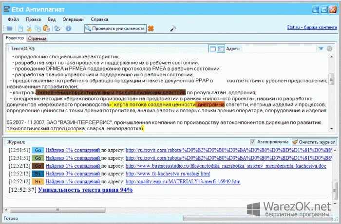Click the Текст(4170): label
The height and width of the screenshot is (224, 341).
click(23, 49)
